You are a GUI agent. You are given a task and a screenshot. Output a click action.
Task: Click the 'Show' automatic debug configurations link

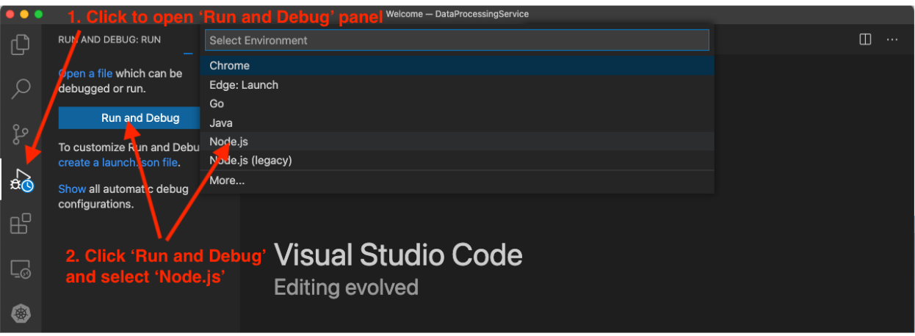72,189
